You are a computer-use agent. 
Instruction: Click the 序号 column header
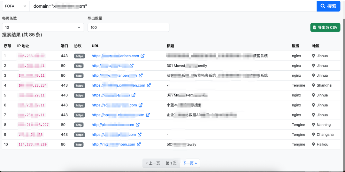(7, 46)
